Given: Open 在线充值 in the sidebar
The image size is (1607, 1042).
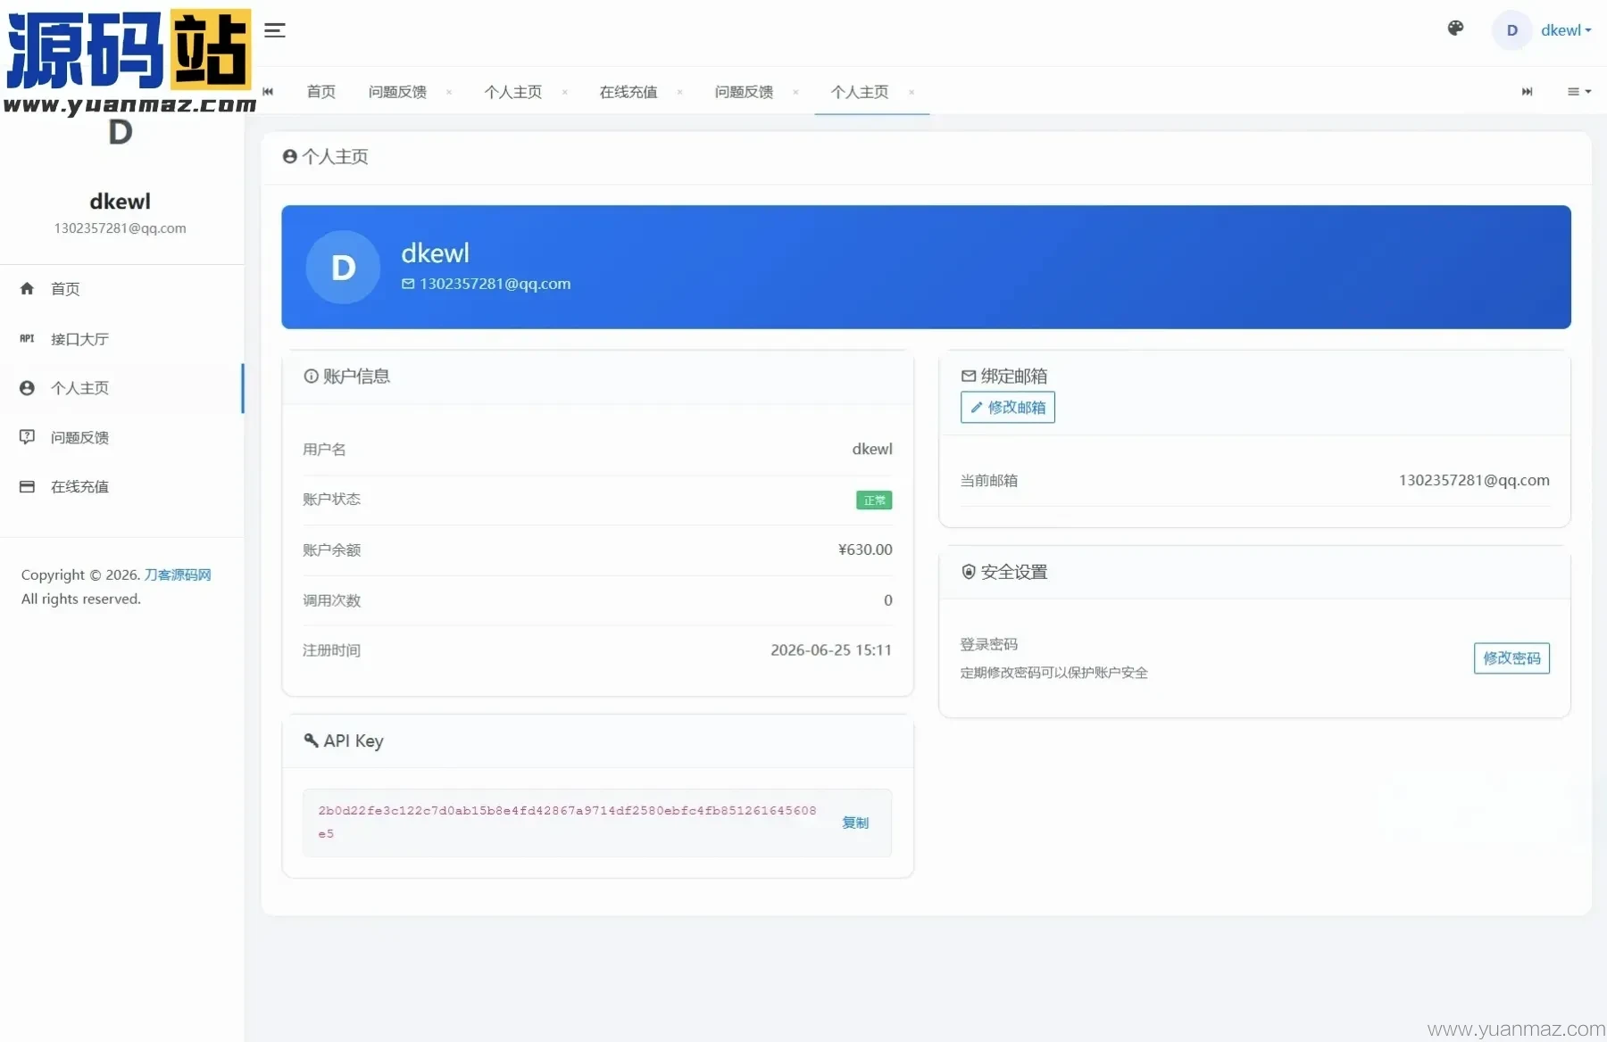Looking at the screenshot, I should click(121, 486).
